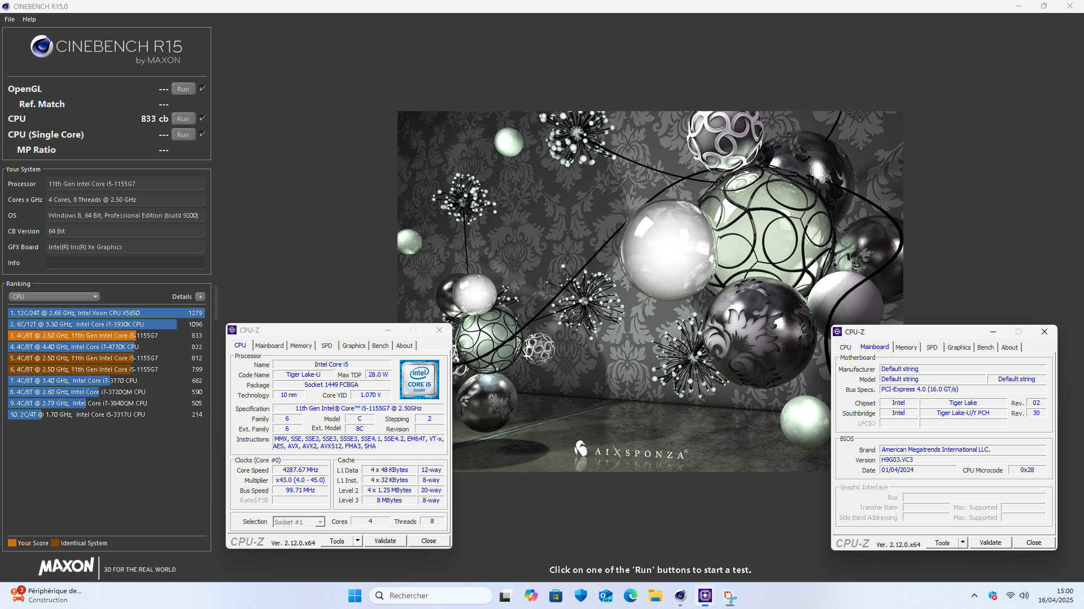Open Tools dropdown arrow in left CPU-Z
This screenshot has height=609, width=1084.
[x=357, y=541]
